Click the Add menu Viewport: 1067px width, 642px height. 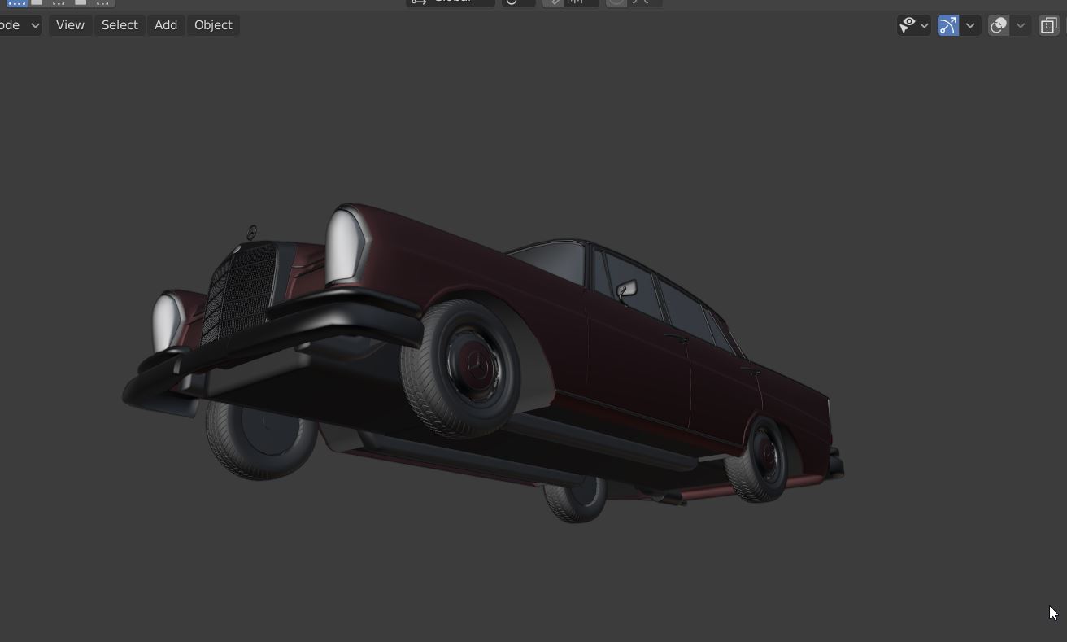(x=166, y=25)
